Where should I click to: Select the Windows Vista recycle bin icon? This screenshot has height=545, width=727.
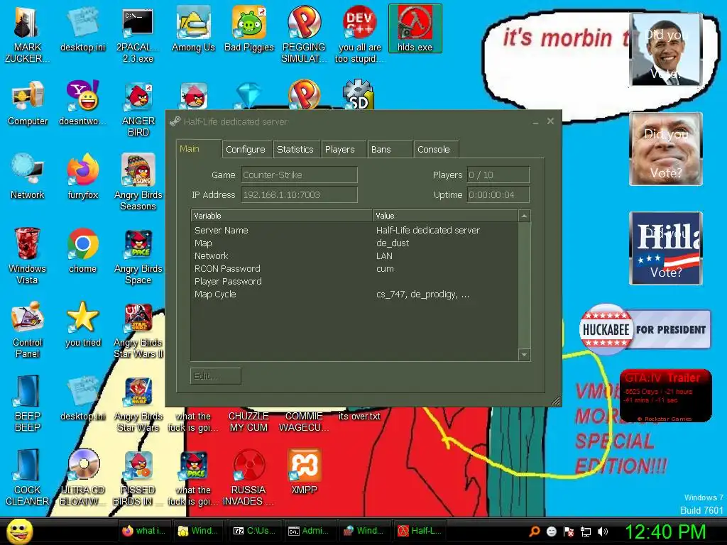tap(27, 255)
